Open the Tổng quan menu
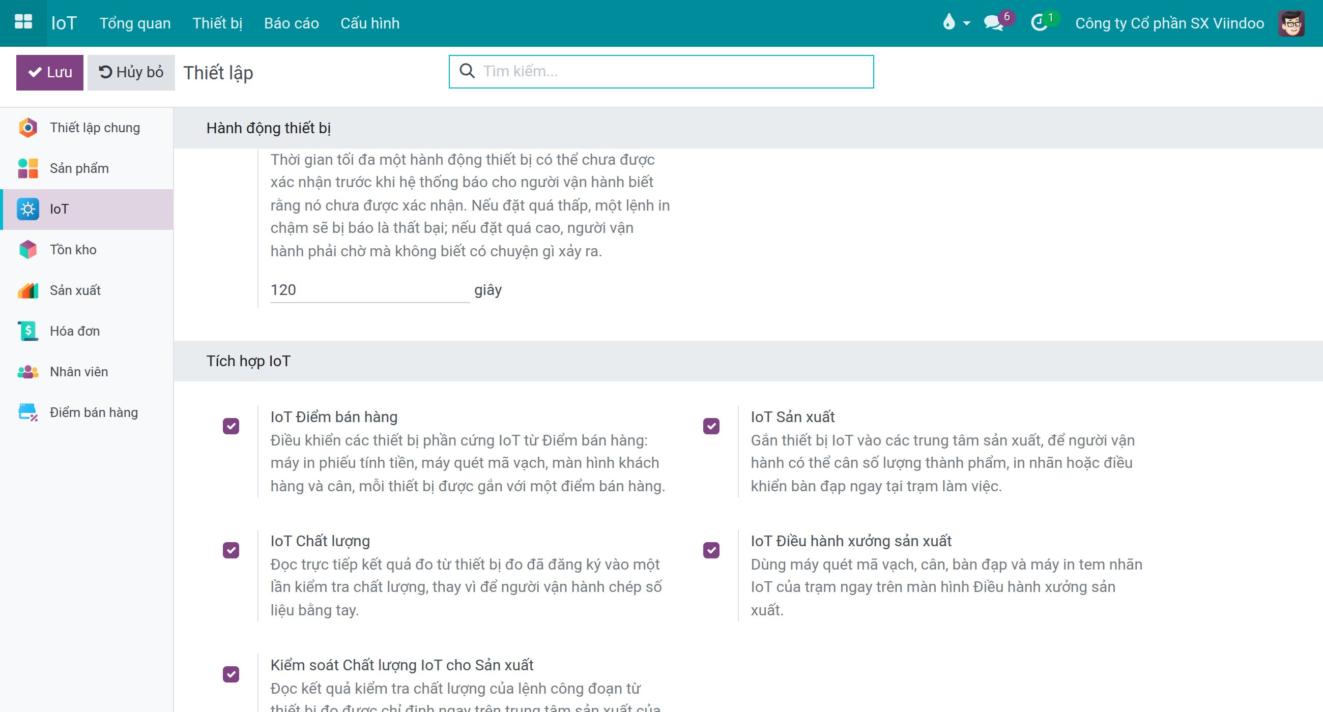Viewport: 1323px width, 712px height. tap(135, 23)
